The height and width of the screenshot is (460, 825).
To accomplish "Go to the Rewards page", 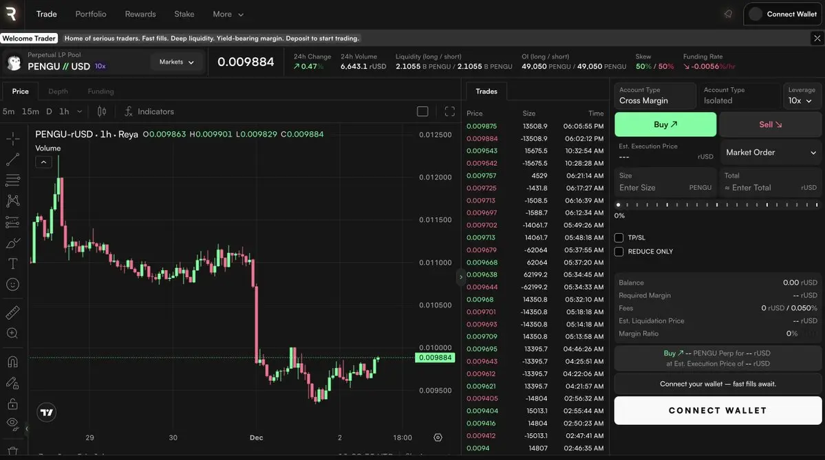I will (140, 14).
